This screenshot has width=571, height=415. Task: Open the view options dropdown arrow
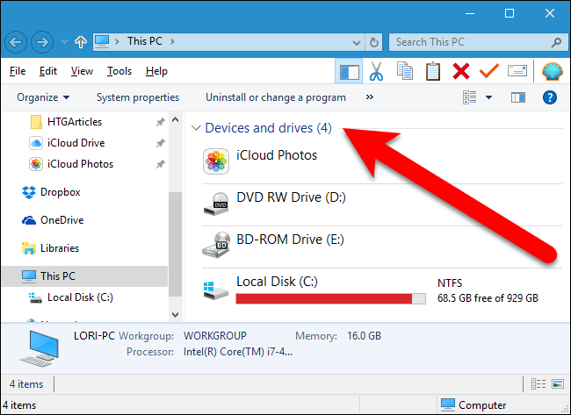(x=489, y=97)
